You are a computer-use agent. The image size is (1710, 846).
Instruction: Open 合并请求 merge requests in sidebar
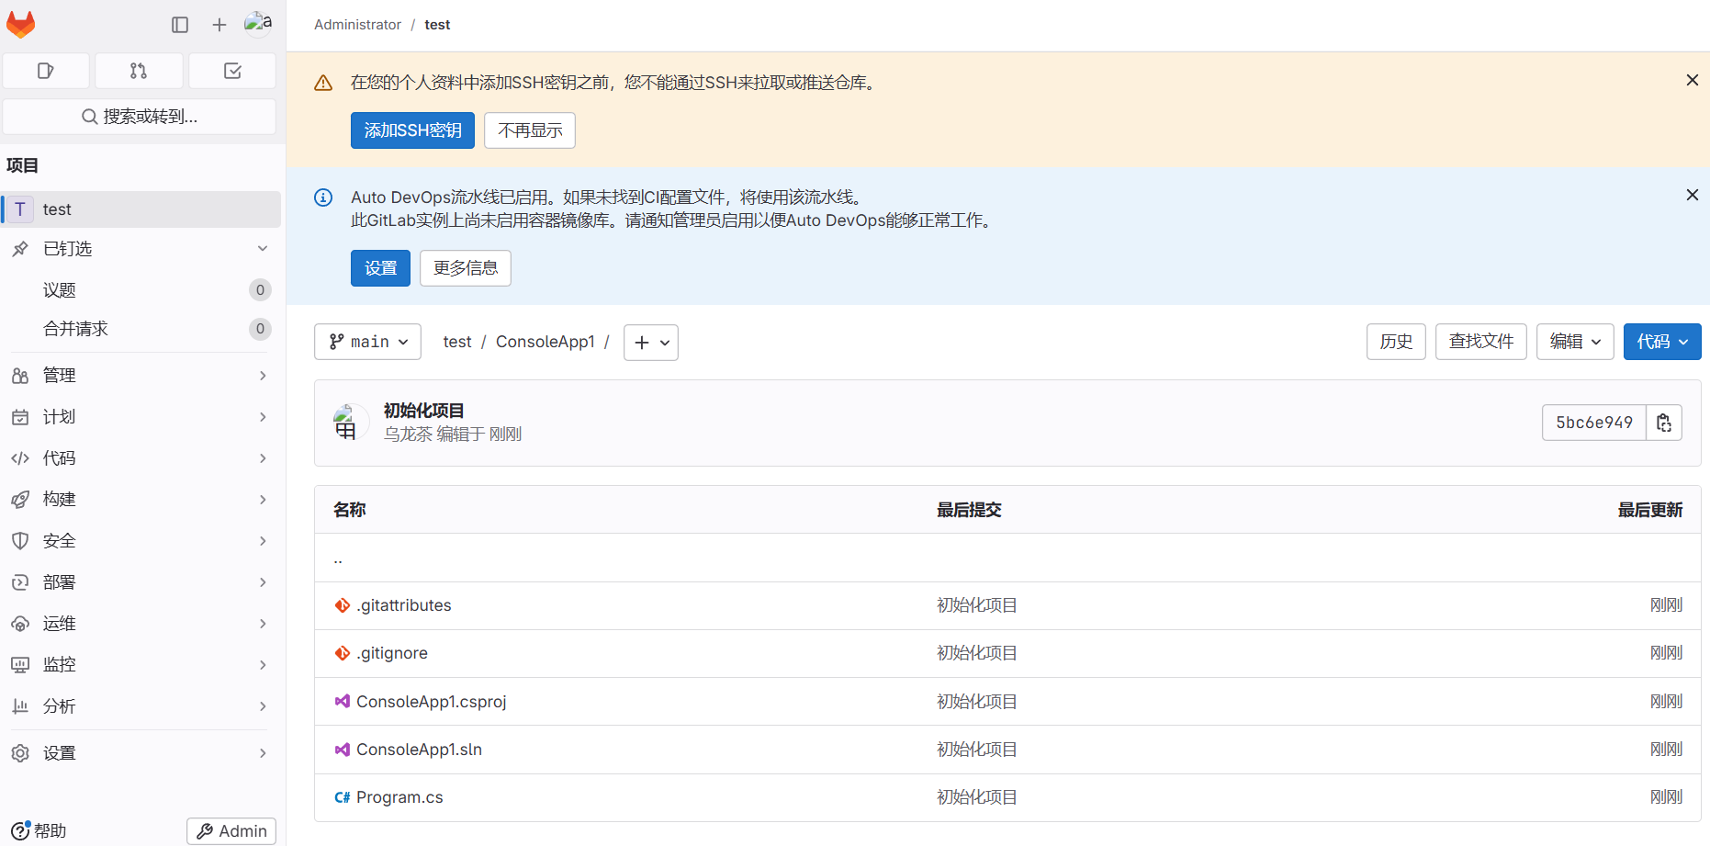141,329
